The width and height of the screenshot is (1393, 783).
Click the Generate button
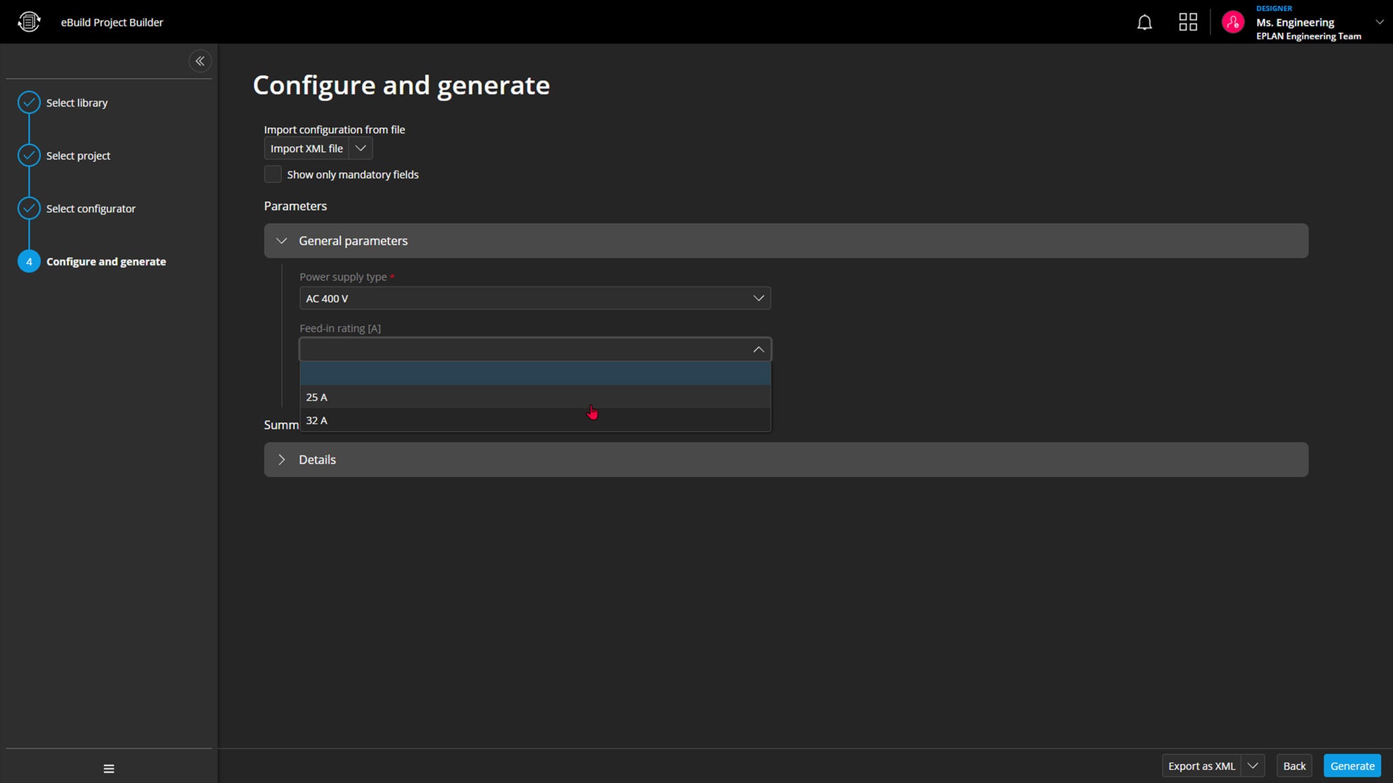pos(1352,766)
